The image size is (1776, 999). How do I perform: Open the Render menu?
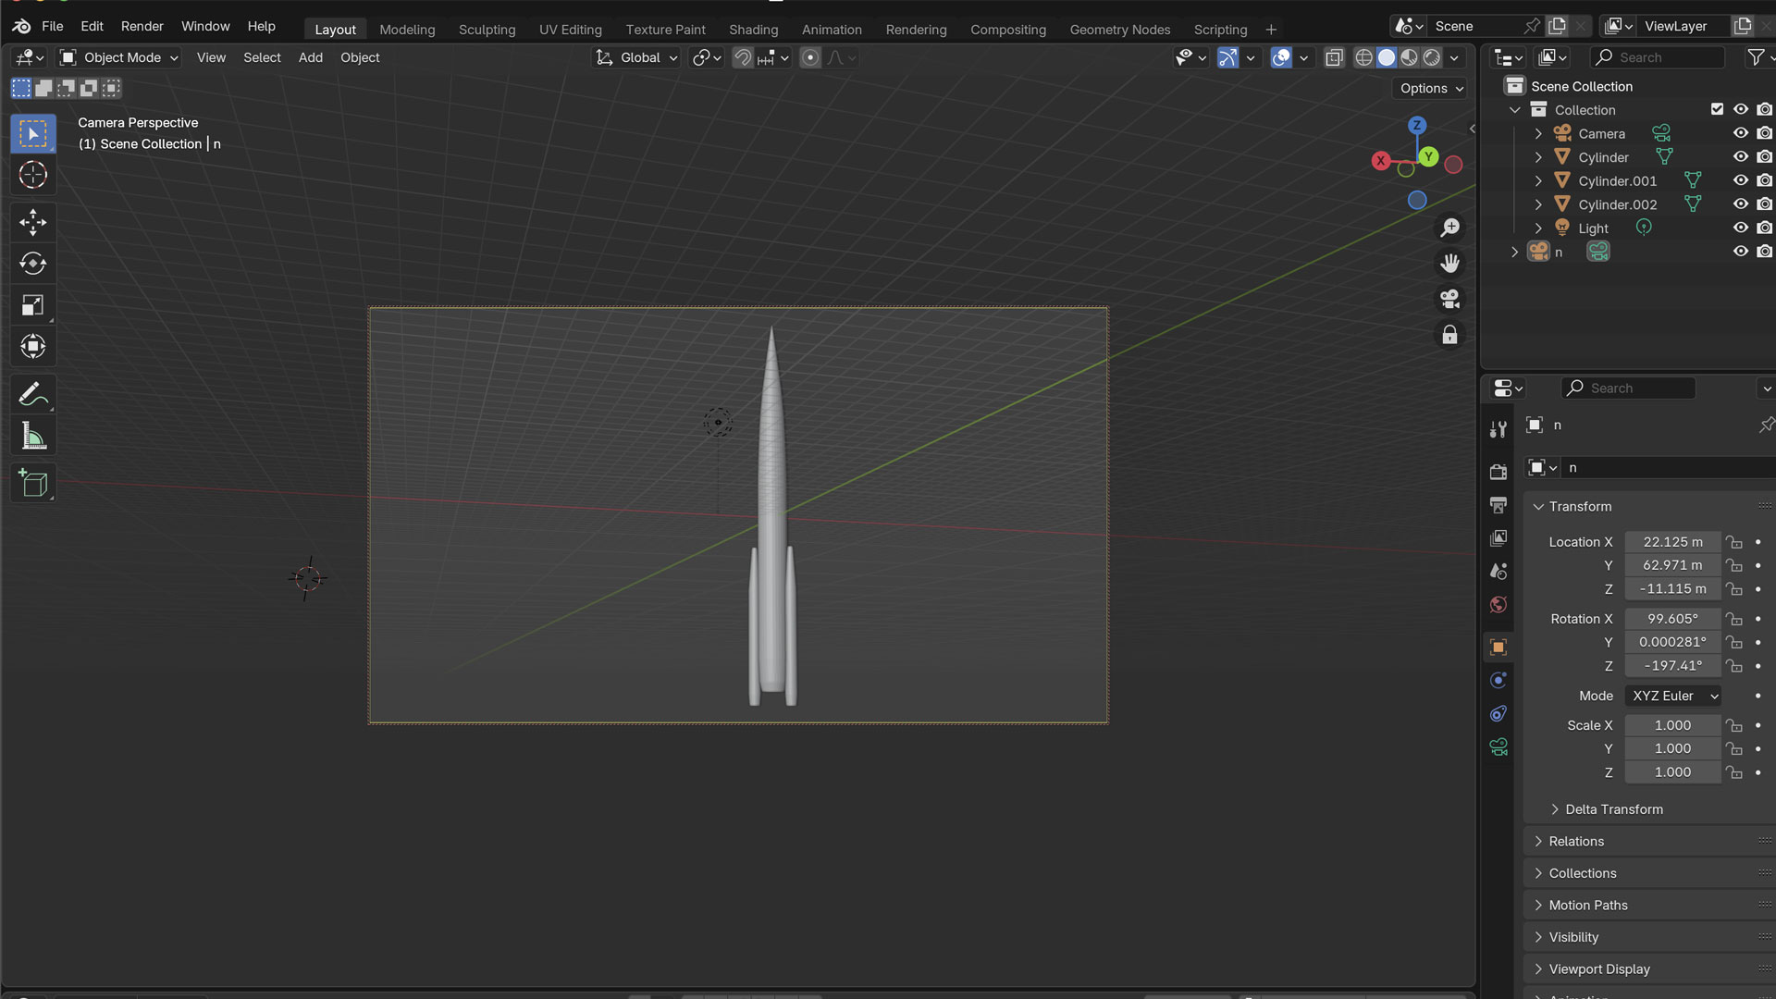142,26
